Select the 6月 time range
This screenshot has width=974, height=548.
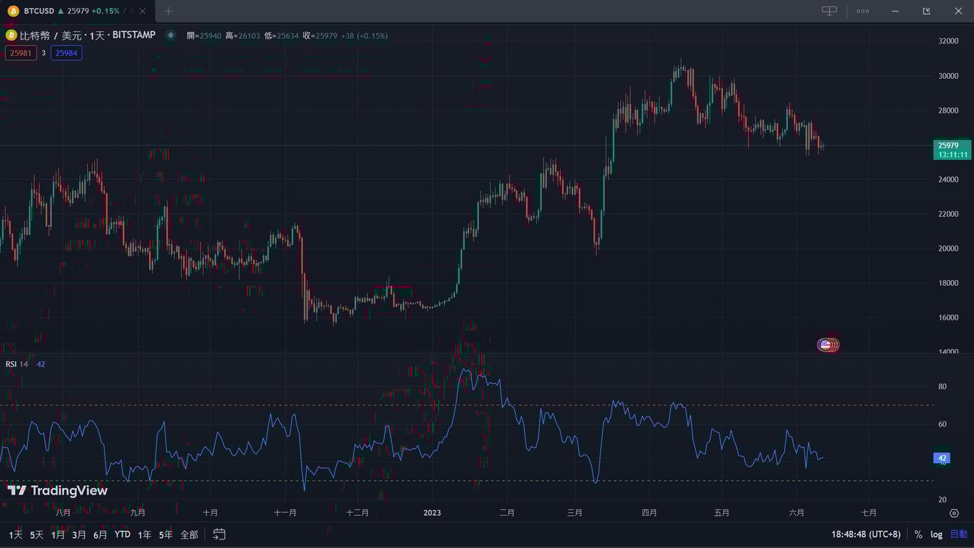(100, 534)
